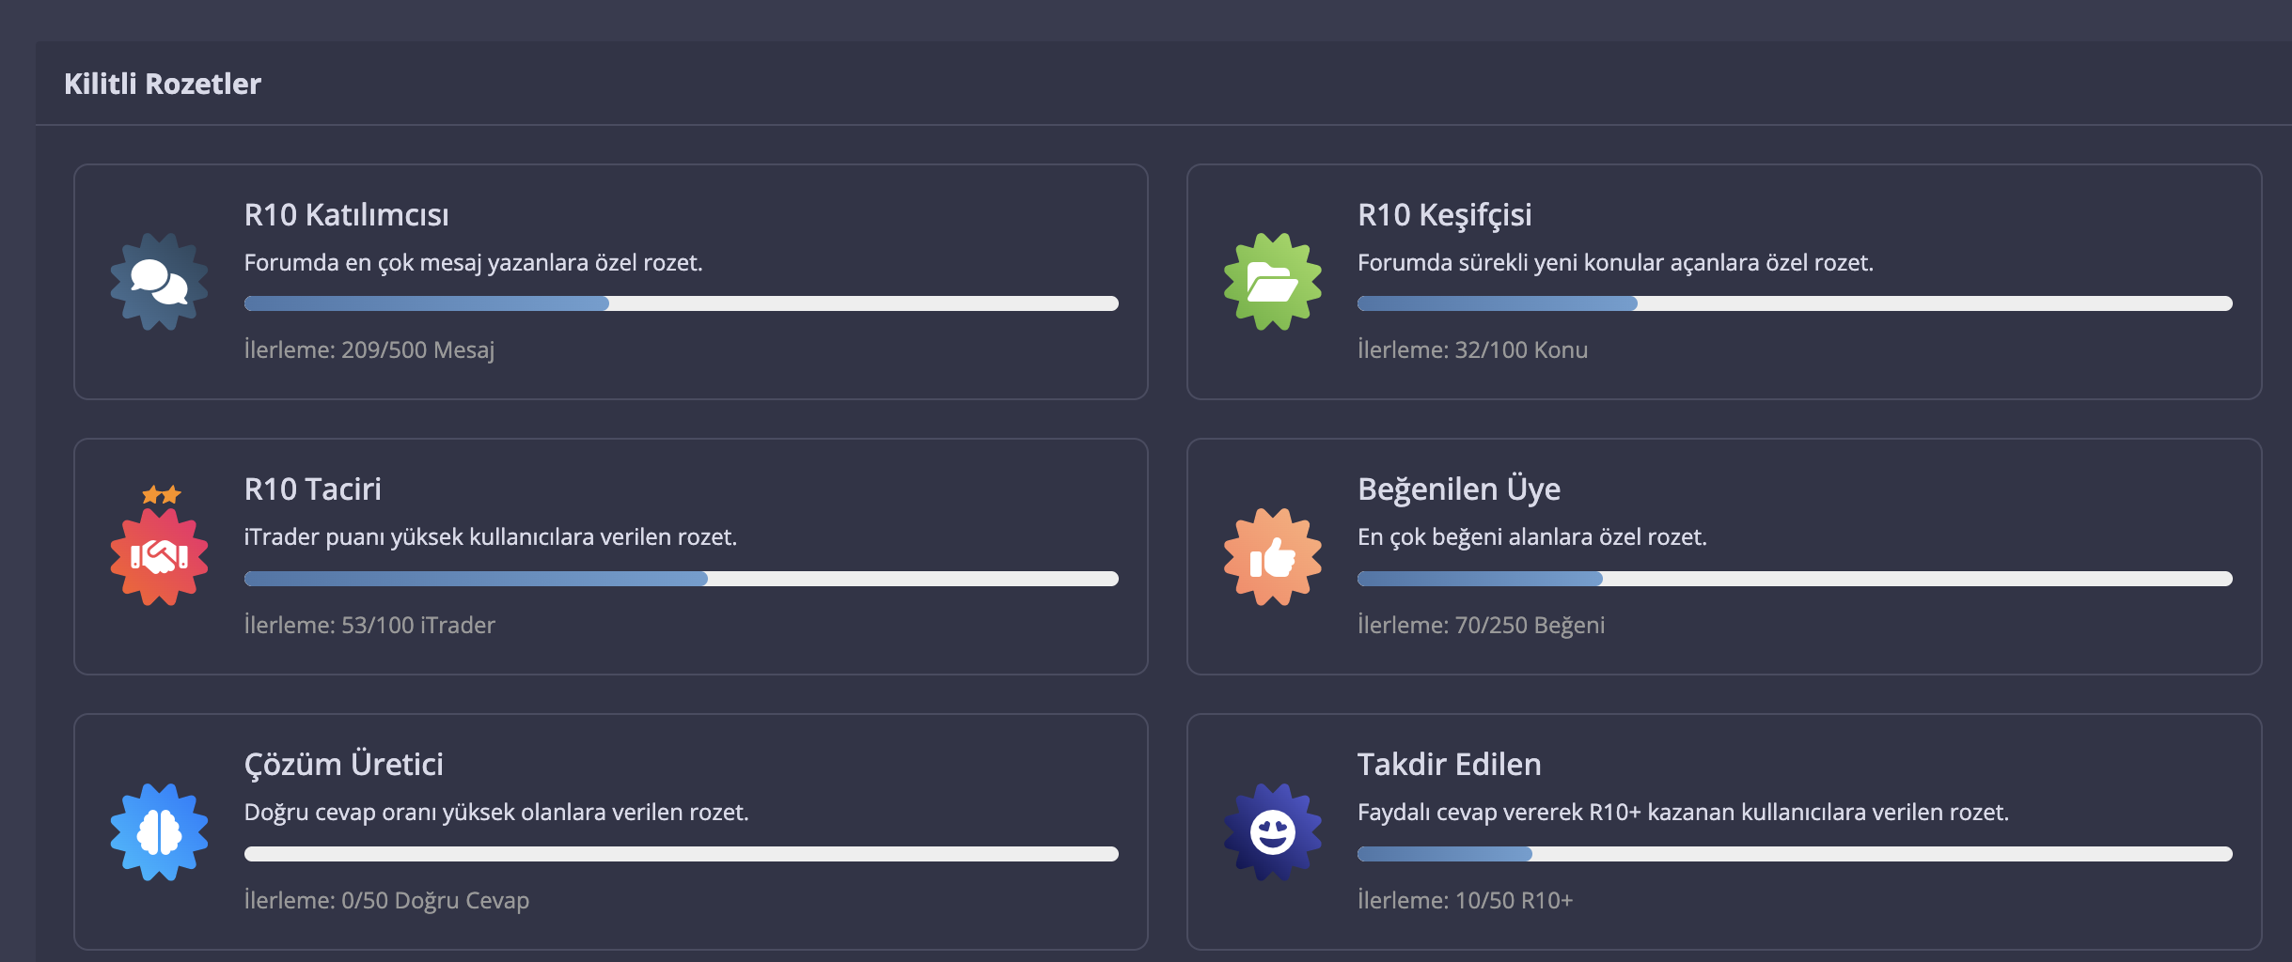Screen dimensions: 2292x962
Task: Select the 'Takdir Edilen' badge title
Action: coord(1450,765)
